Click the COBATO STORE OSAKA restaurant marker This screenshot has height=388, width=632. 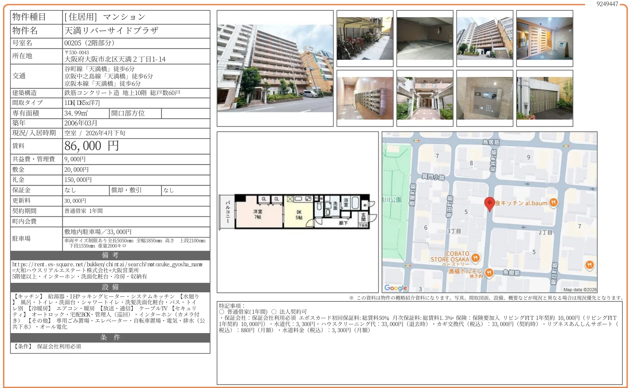475,258
